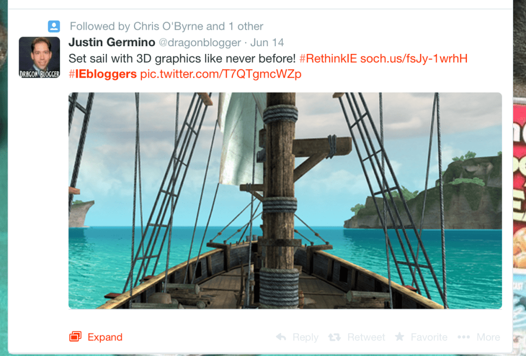Viewport: 526px width, 356px height.
Task: Follow the soch.us/fsJy-1wrhH link
Action: coord(414,58)
